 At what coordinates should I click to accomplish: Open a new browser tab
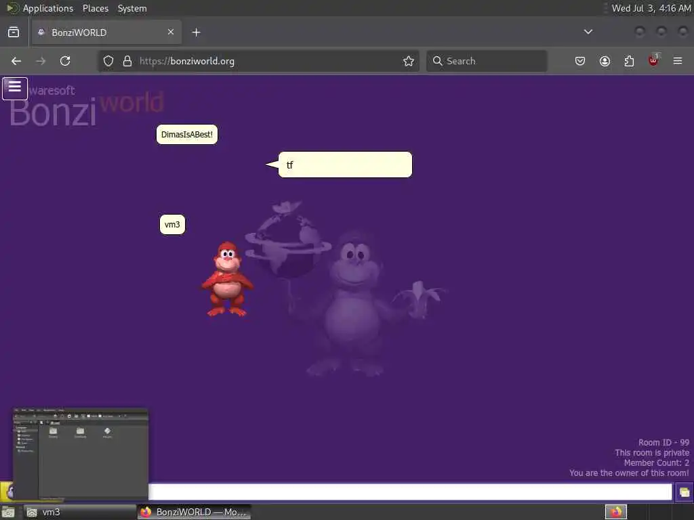coord(196,32)
